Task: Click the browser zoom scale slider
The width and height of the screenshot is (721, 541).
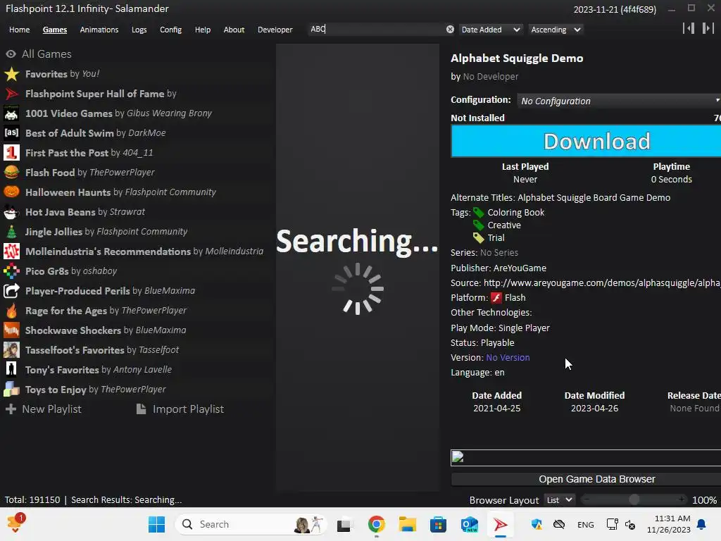Action: 634,499
